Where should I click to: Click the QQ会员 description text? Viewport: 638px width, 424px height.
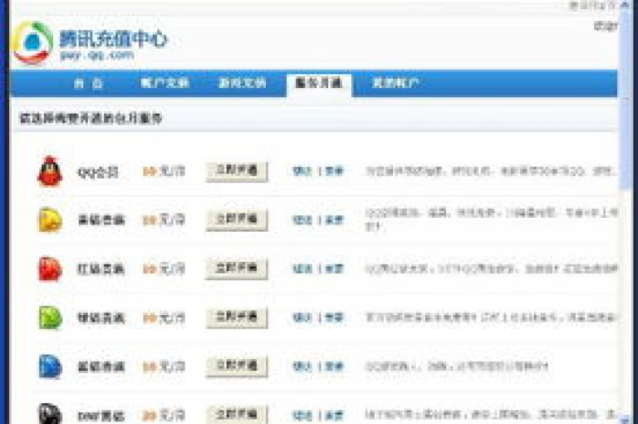tap(491, 171)
